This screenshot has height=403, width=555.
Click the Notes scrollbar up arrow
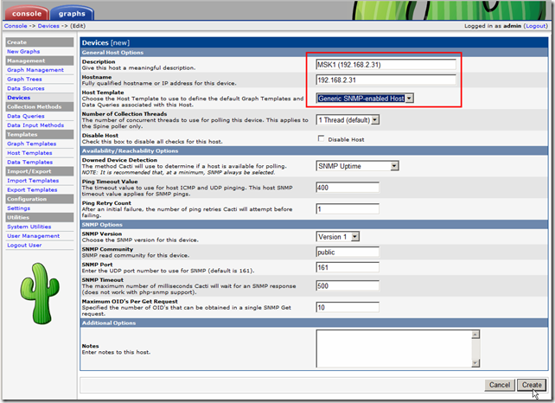tap(475, 335)
